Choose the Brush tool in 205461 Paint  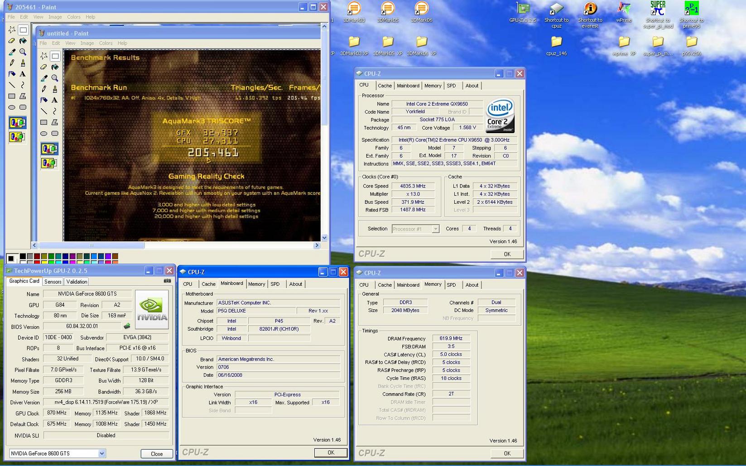tap(23, 63)
